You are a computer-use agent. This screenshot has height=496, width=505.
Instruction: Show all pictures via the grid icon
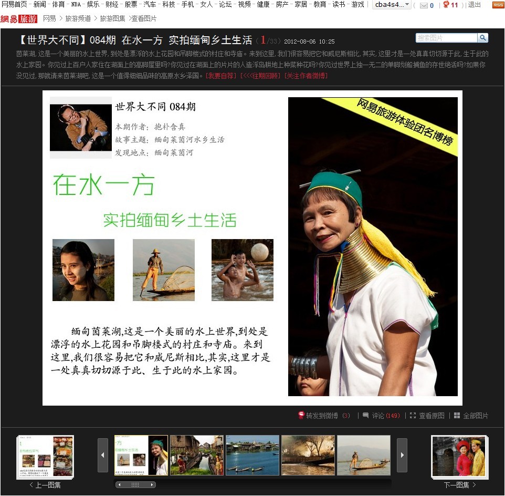click(457, 416)
